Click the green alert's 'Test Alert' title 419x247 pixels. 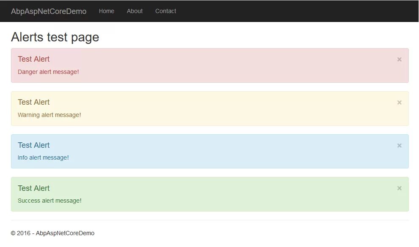(x=34, y=188)
